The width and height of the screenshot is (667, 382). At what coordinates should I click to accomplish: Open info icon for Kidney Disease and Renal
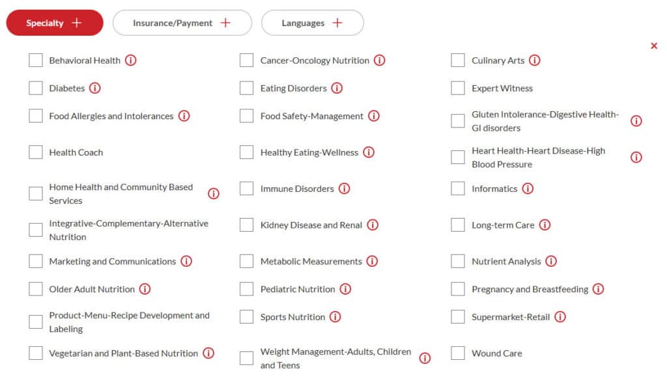coord(373,225)
